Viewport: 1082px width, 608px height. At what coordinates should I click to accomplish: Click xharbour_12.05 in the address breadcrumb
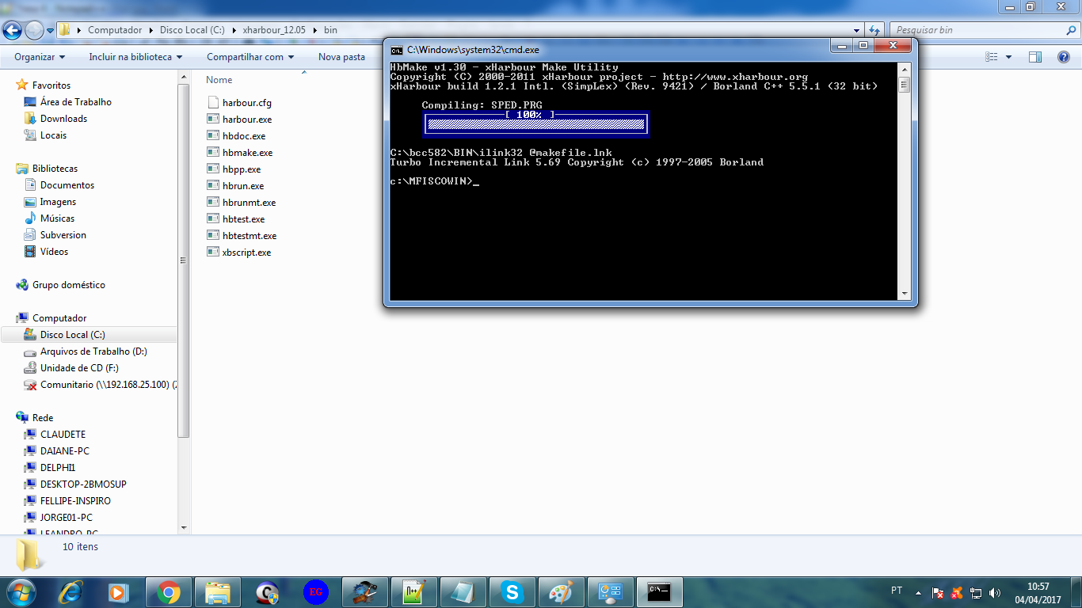click(275, 30)
